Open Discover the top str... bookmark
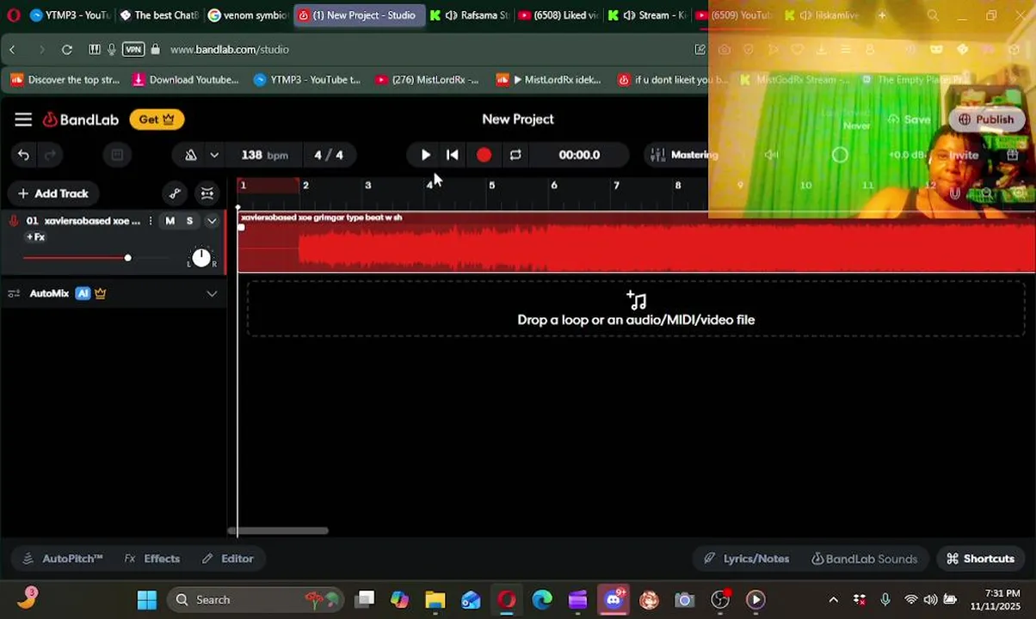 (65, 80)
